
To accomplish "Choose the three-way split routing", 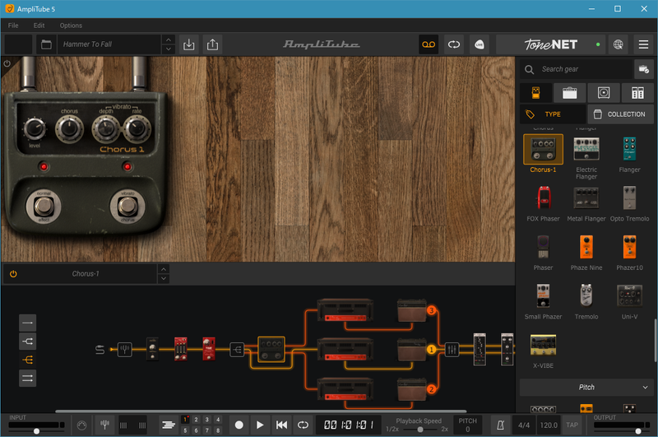I will pyautogui.click(x=28, y=360).
